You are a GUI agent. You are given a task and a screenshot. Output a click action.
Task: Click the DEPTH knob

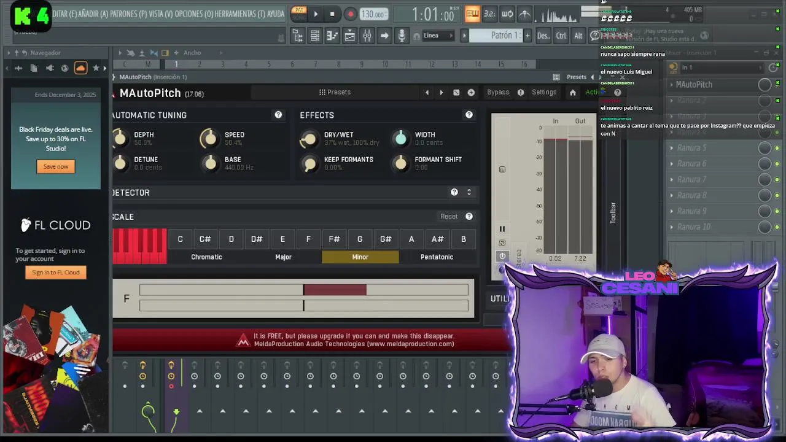pyautogui.click(x=120, y=139)
